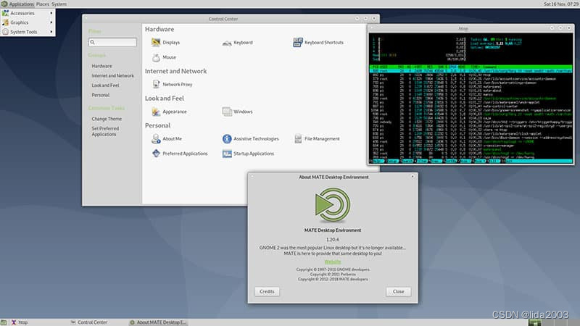This screenshot has height=326, width=580.
Task: Select Hardware group in sidebar
Action: tap(101, 66)
